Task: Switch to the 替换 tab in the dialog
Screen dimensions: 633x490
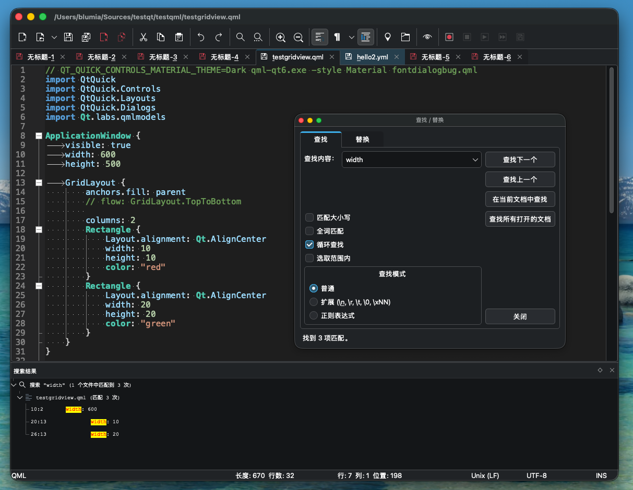Action: coord(363,139)
